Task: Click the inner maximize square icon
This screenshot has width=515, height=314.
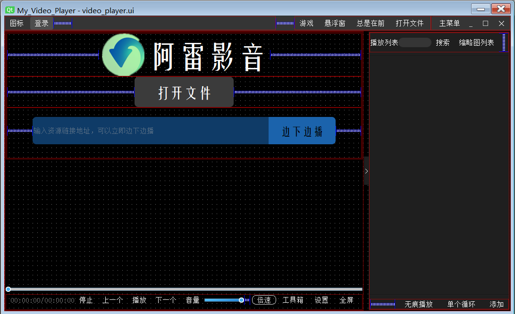Action: [485, 23]
